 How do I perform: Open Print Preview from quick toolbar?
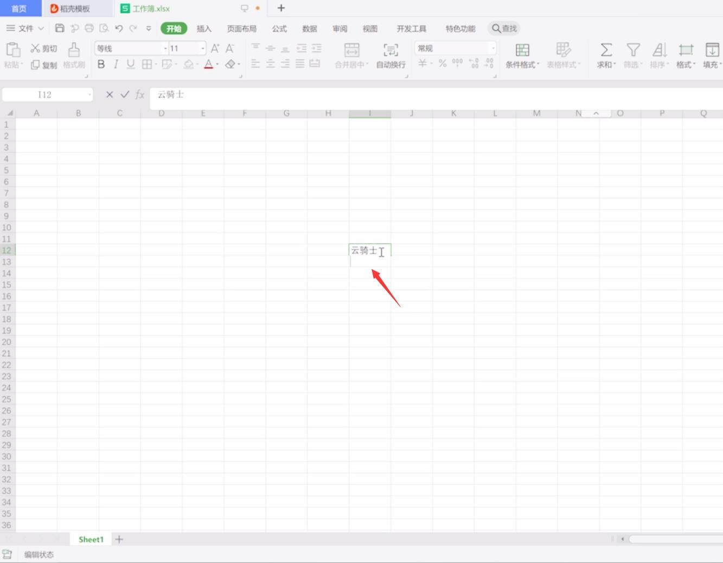point(104,28)
